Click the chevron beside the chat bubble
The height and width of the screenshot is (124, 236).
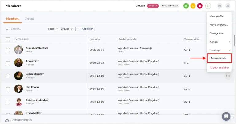point(233,117)
